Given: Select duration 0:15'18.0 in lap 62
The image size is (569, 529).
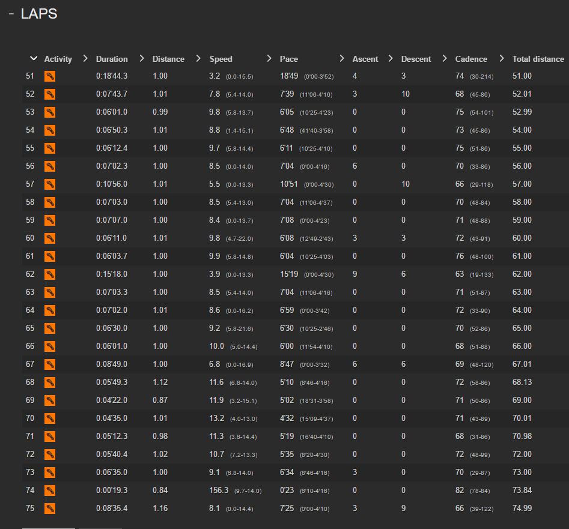Looking at the screenshot, I should coord(112,274).
